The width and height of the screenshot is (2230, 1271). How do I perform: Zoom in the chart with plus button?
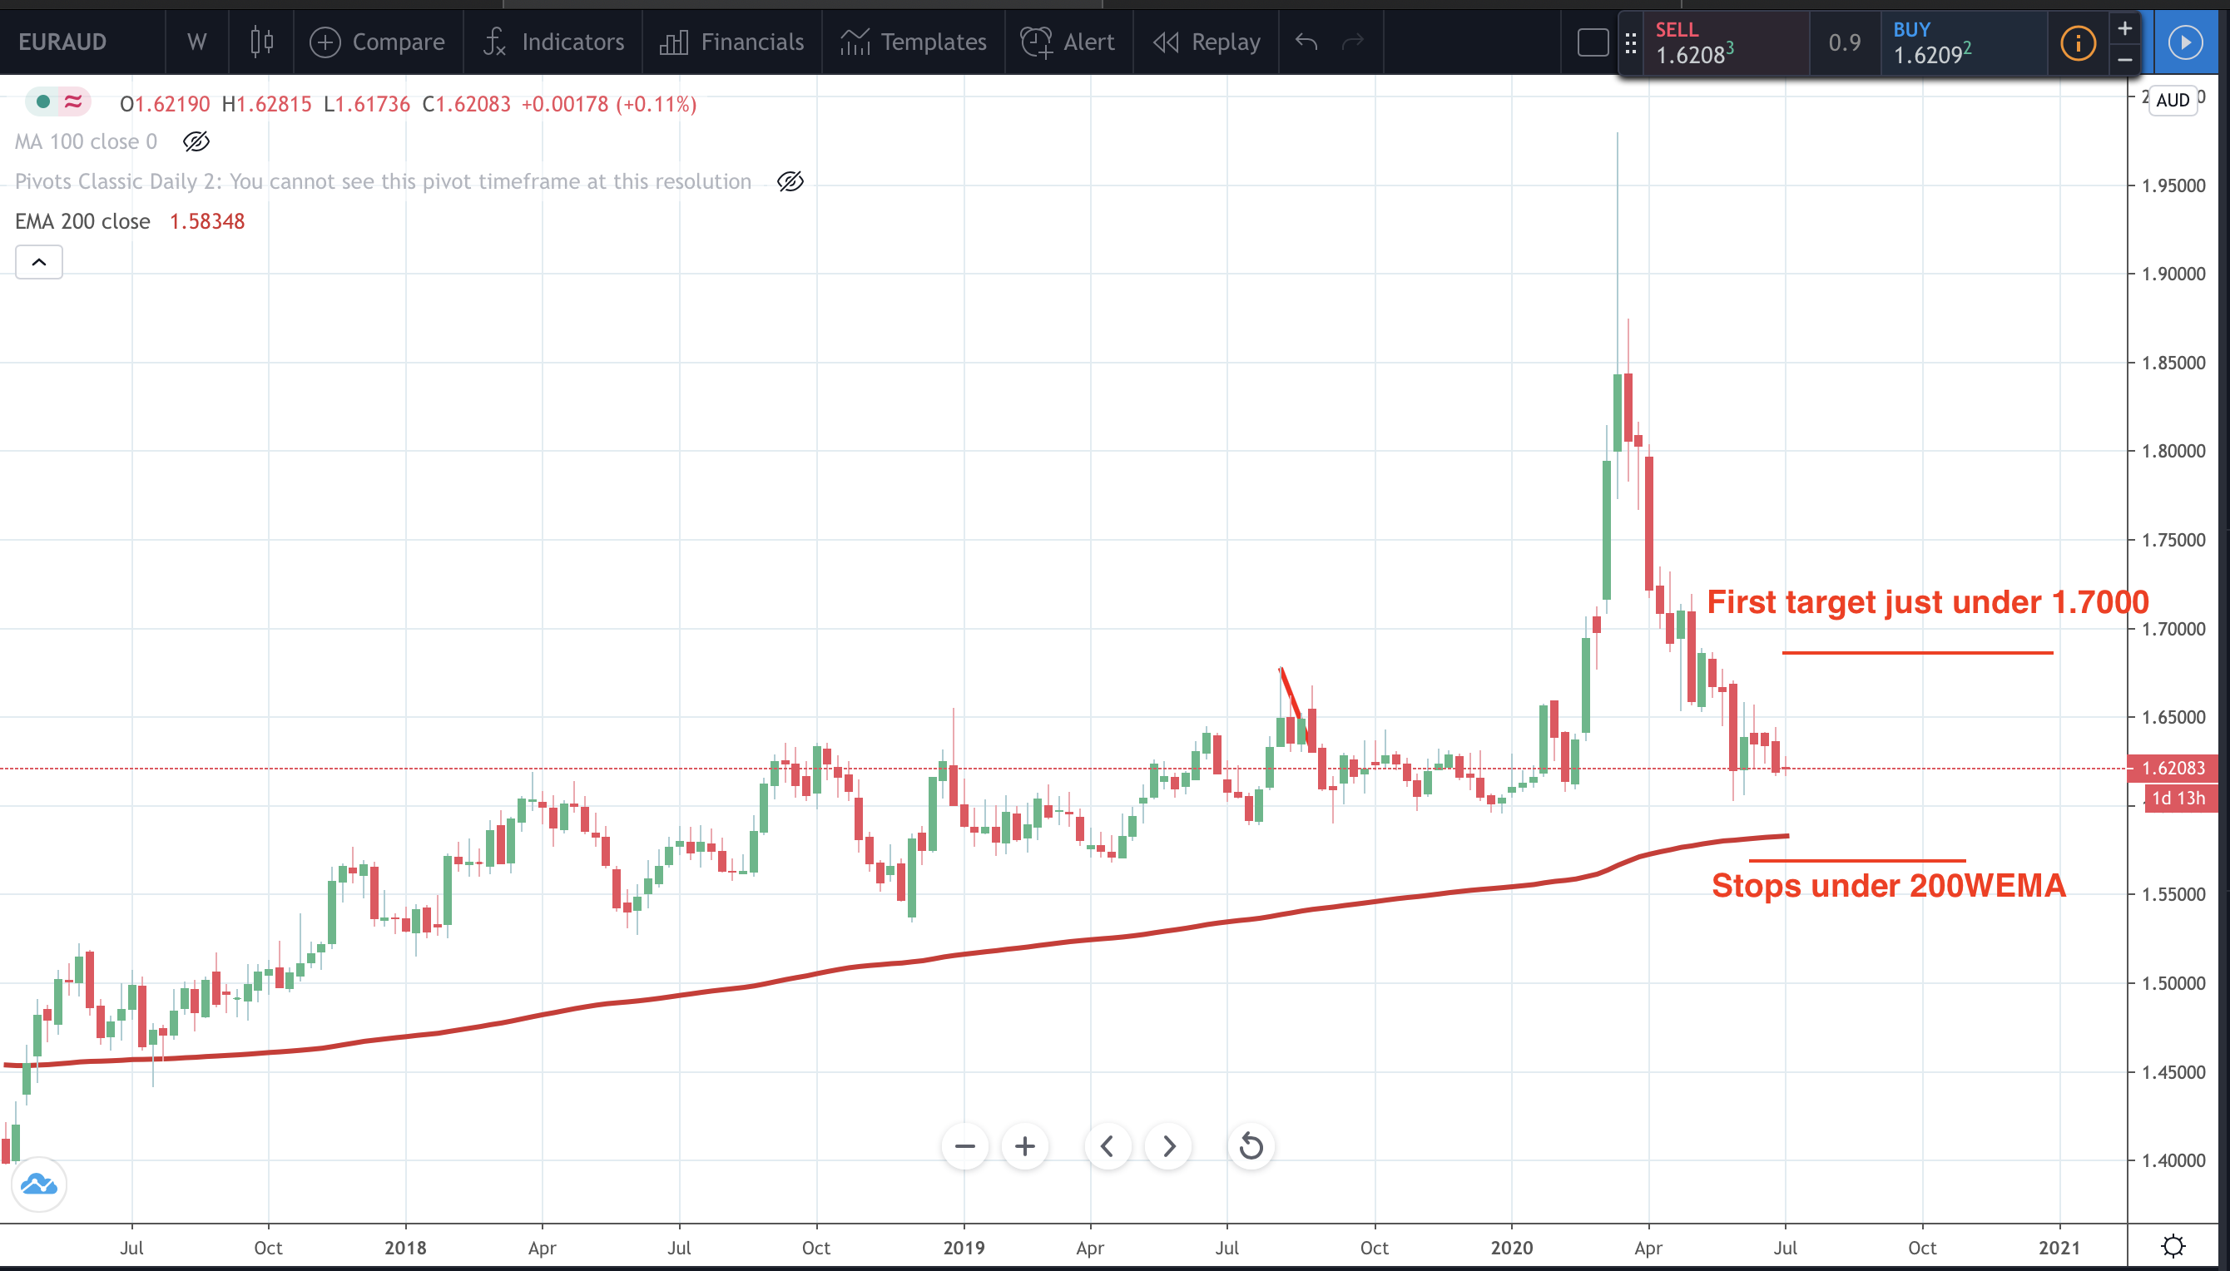(1025, 1146)
